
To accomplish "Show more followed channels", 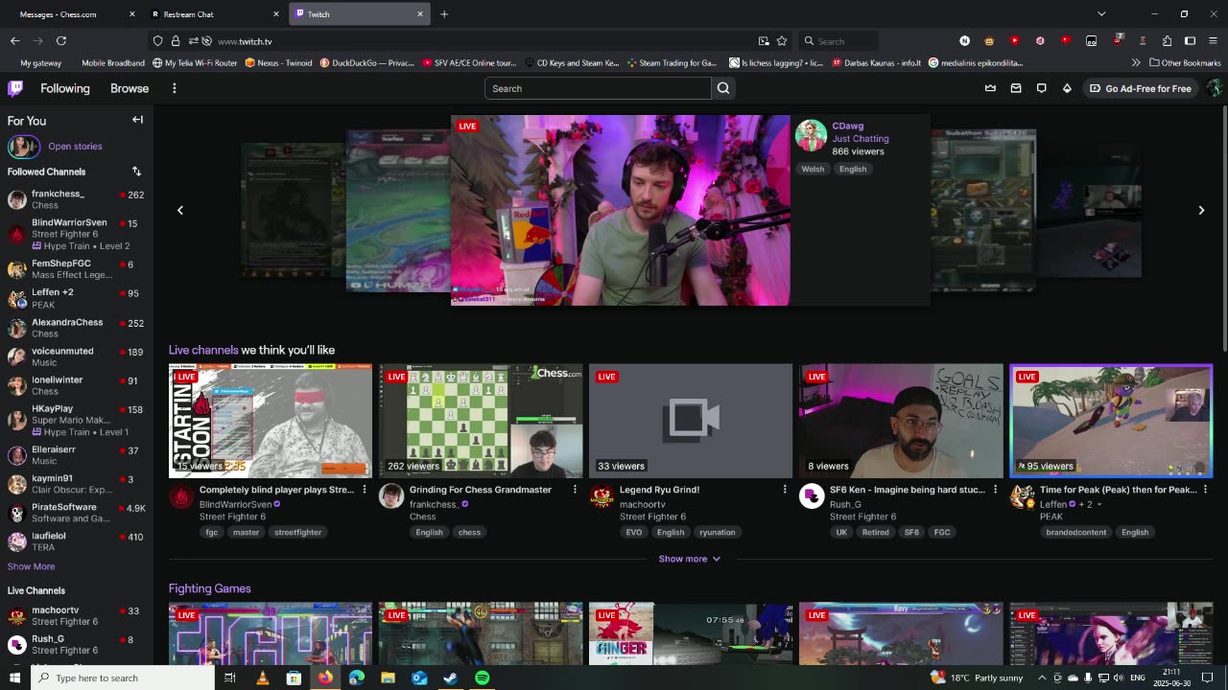I will pos(31,566).
